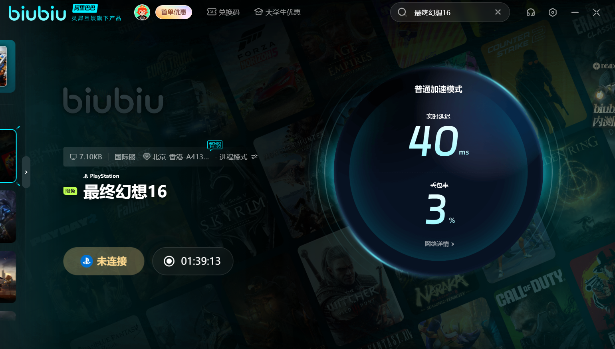Viewport: 615px width, 349px height.
Task: Open 网络详情 network details link
Action: point(439,244)
